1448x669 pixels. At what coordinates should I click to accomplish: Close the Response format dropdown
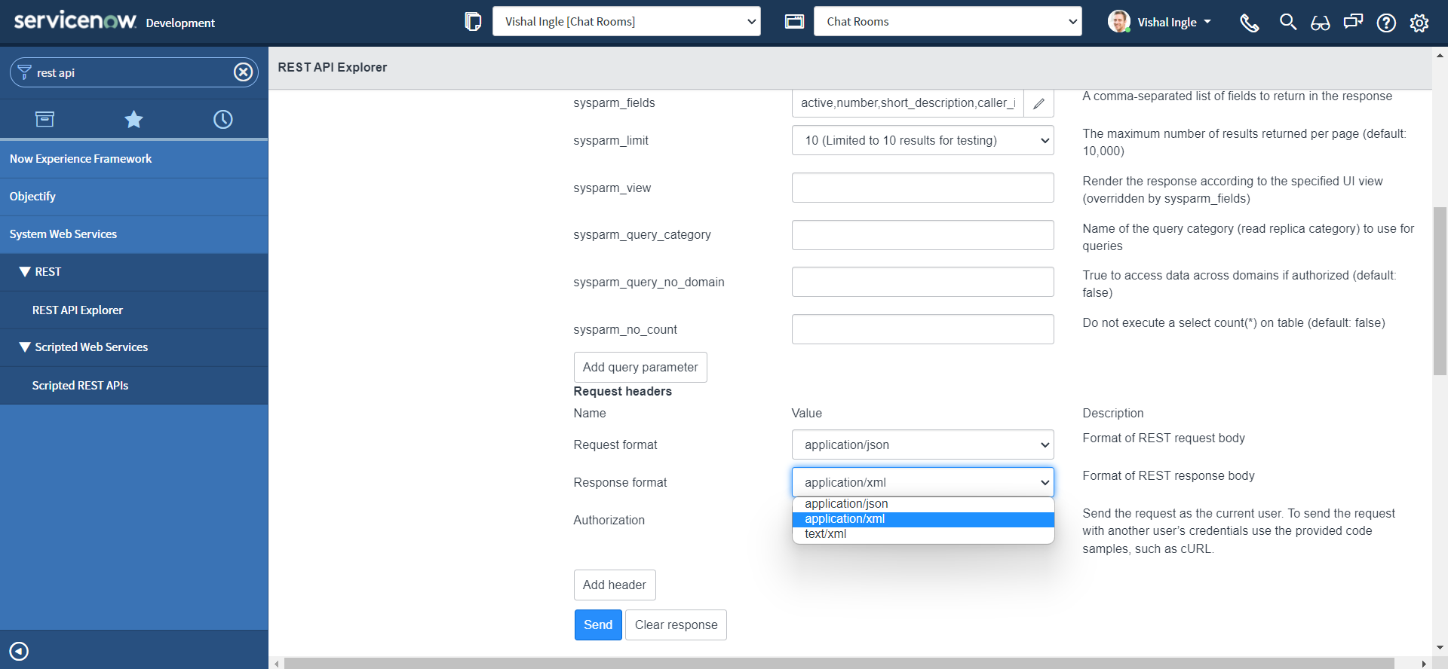click(x=923, y=482)
